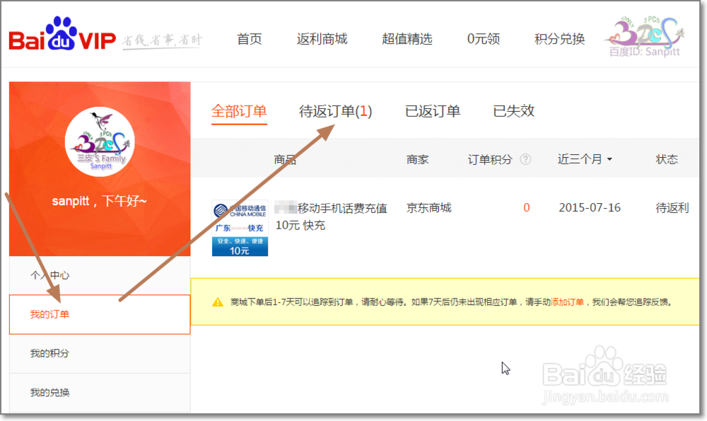707x421 pixels.
Task: Click the 商家 column header
Action: point(418,159)
